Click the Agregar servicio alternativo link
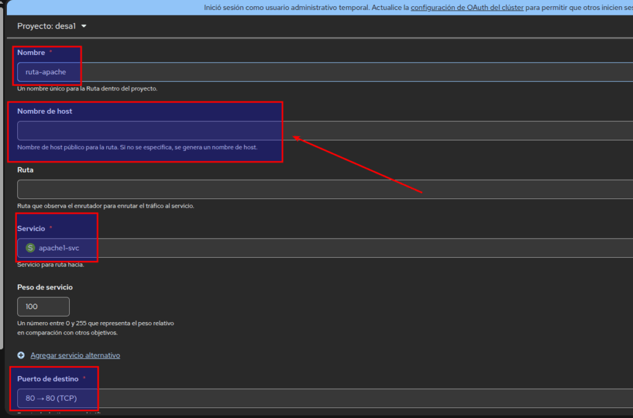Viewport: 633px width, 418px height. [x=75, y=356]
